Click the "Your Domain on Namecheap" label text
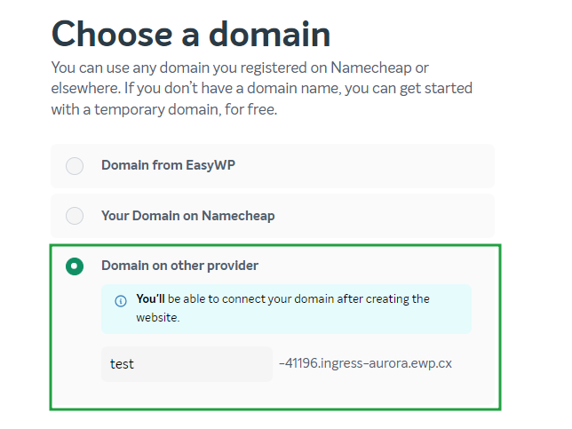The height and width of the screenshot is (429, 572). [x=188, y=216]
